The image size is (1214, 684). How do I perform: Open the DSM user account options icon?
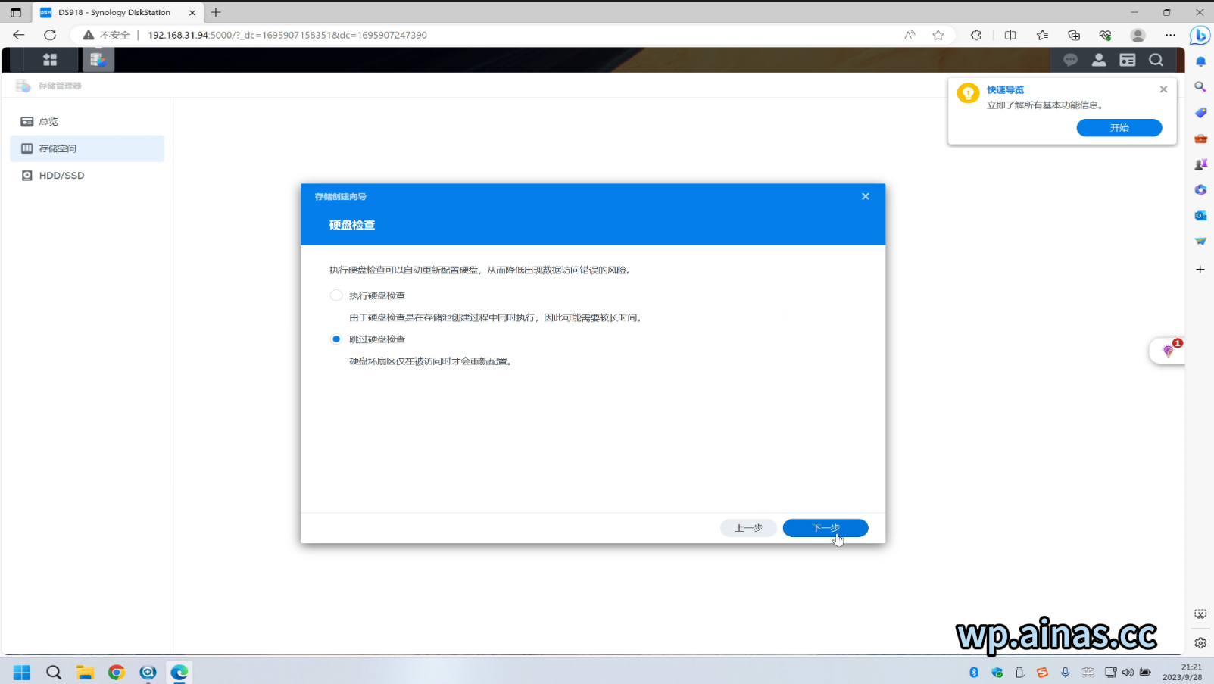click(x=1098, y=60)
